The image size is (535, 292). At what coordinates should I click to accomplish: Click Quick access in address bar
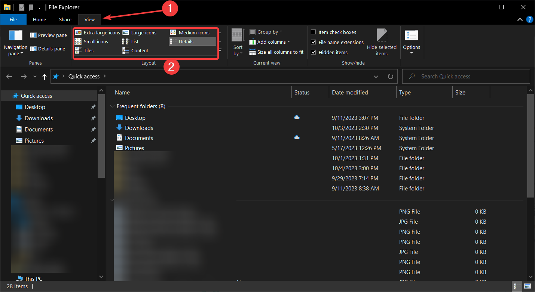point(84,77)
